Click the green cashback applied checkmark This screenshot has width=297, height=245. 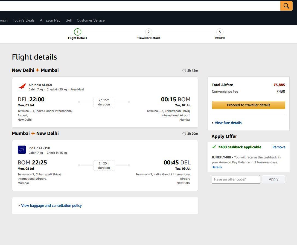pos(214,147)
